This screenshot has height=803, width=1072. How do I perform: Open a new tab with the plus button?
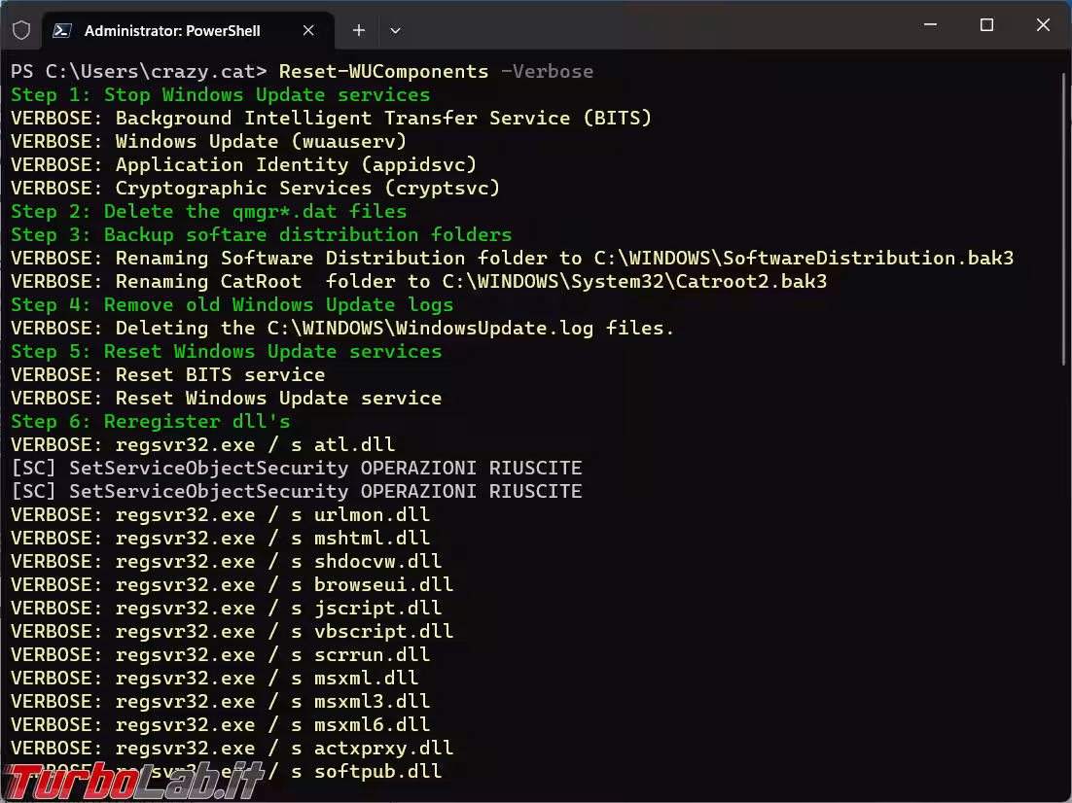(x=358, y=30)
